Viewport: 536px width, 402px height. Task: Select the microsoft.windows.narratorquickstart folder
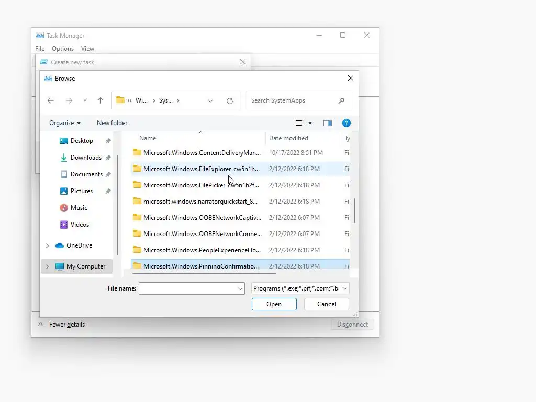(200, 202)
